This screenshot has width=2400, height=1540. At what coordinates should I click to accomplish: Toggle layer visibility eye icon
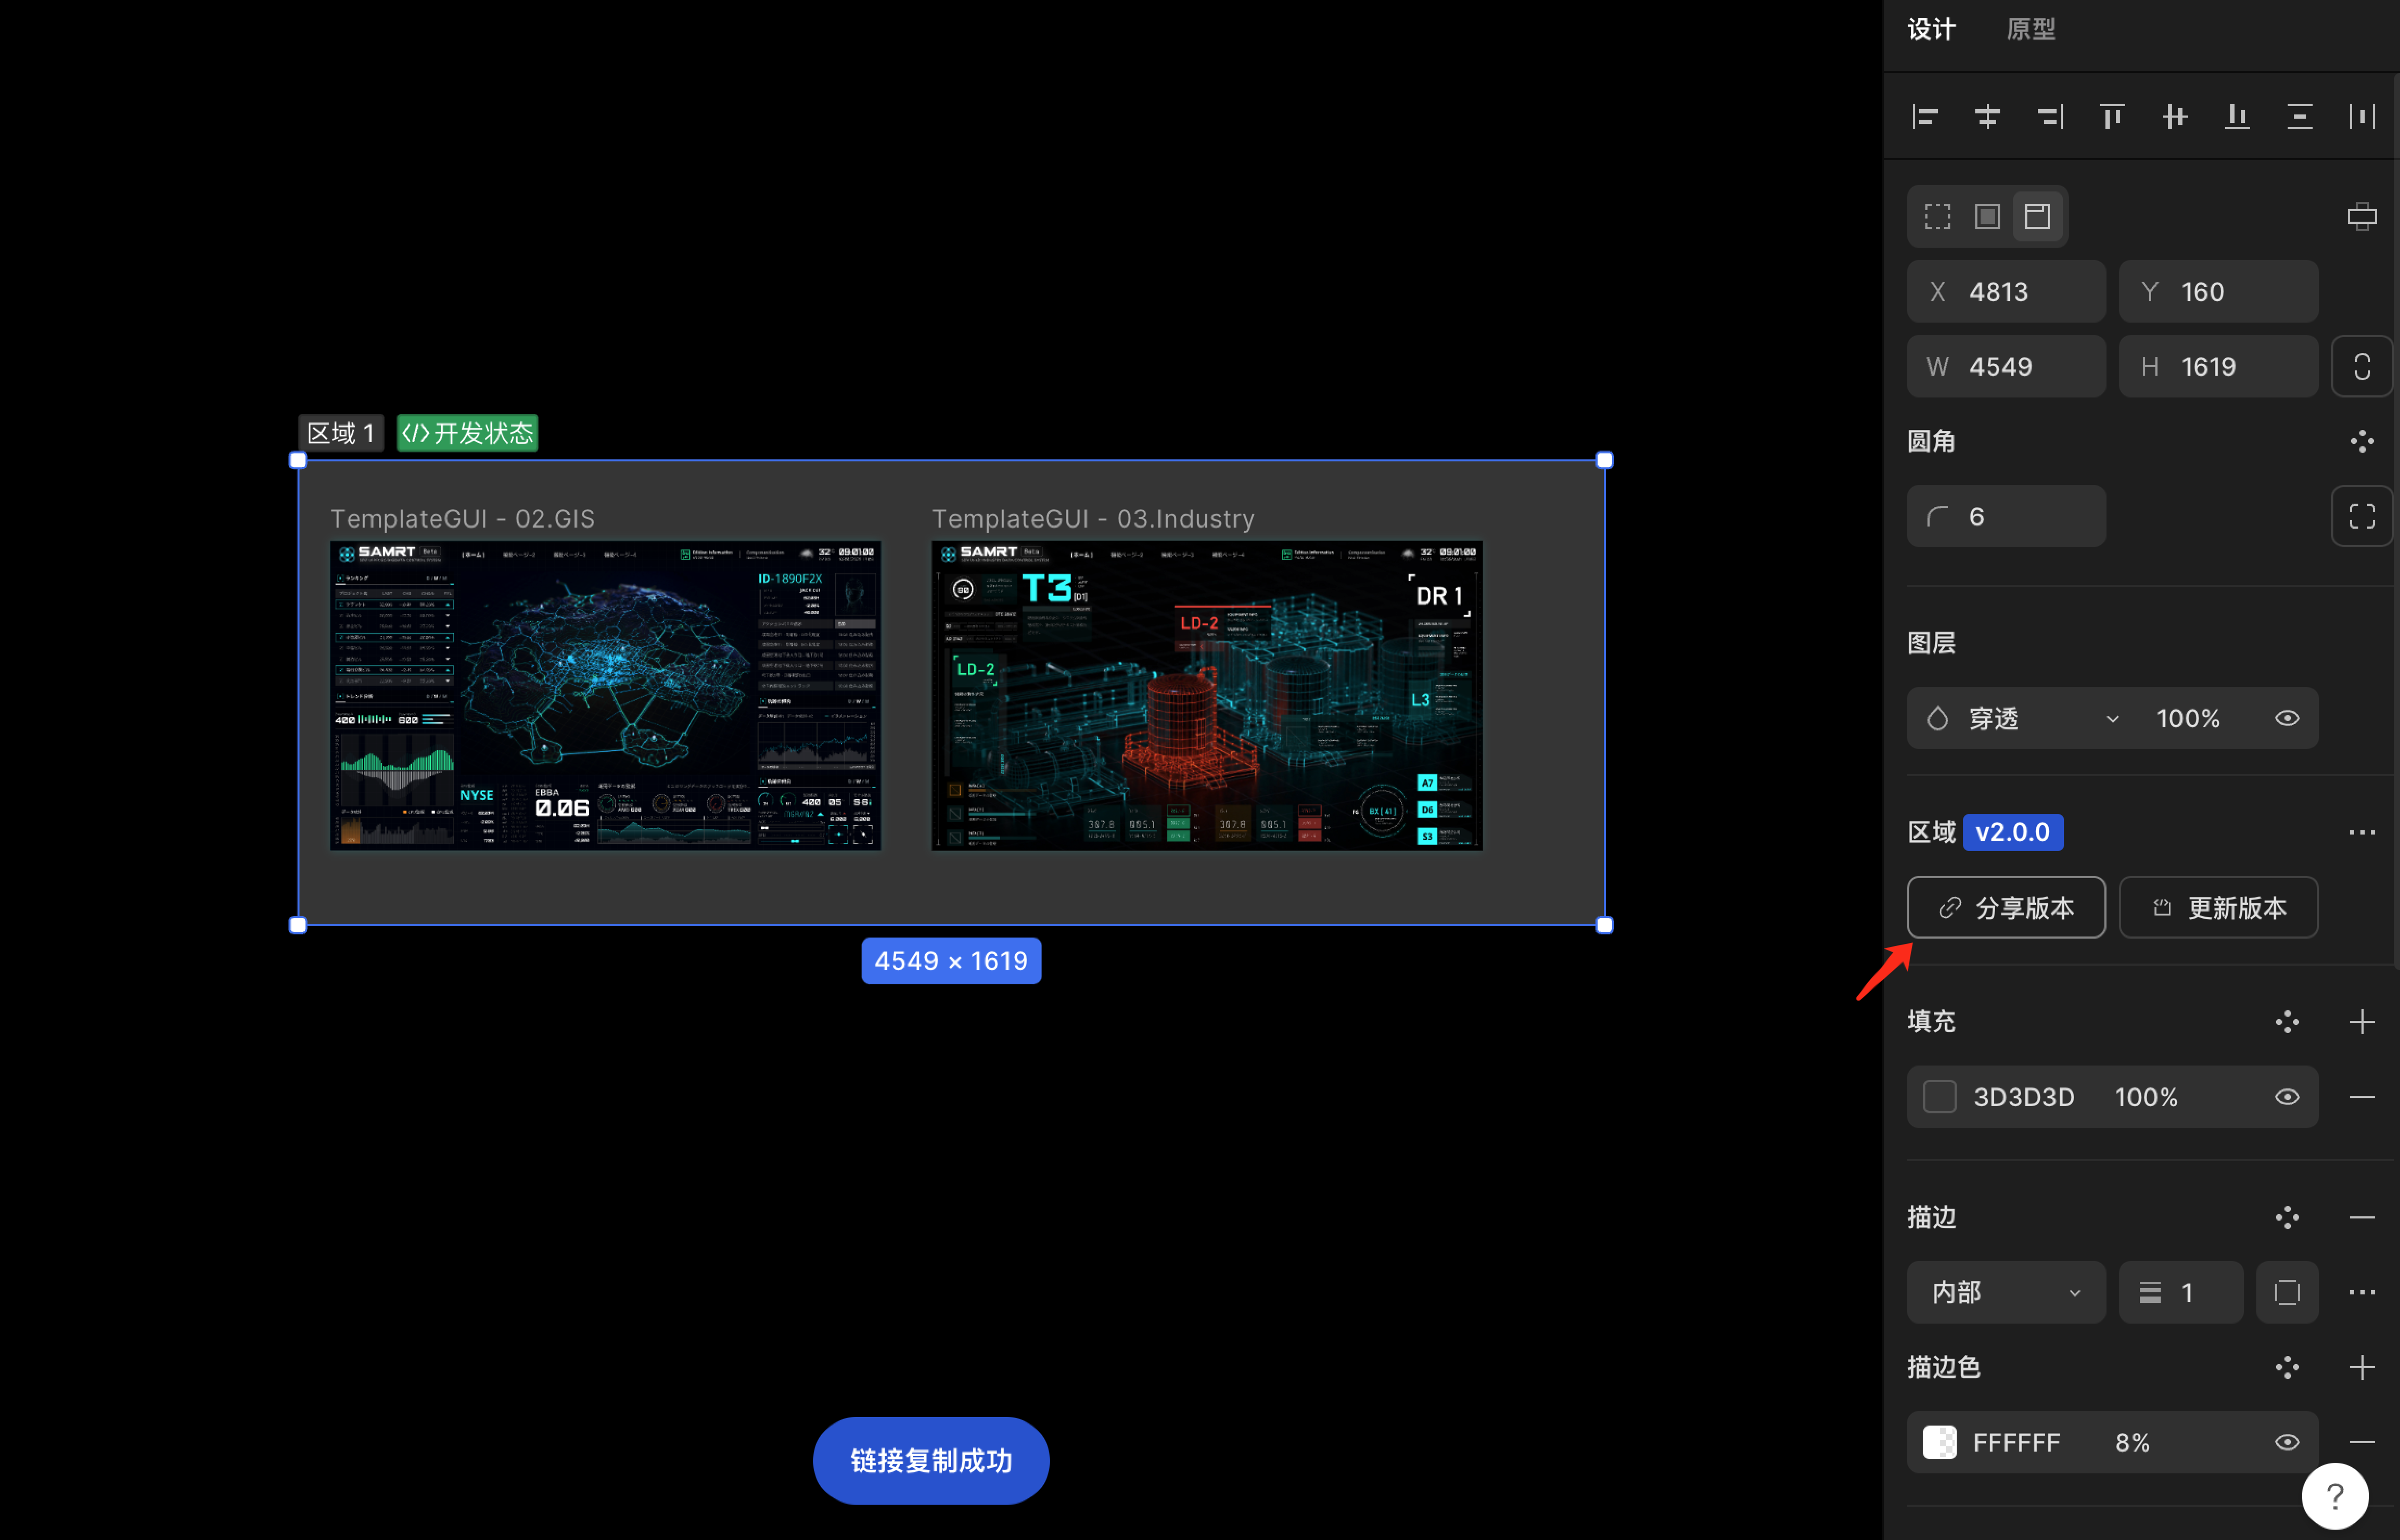[x=2287, y=718]
